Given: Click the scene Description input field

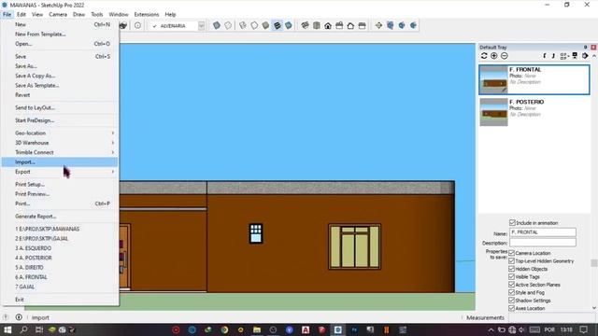Looking at the screenshot, I should [543, 243].
